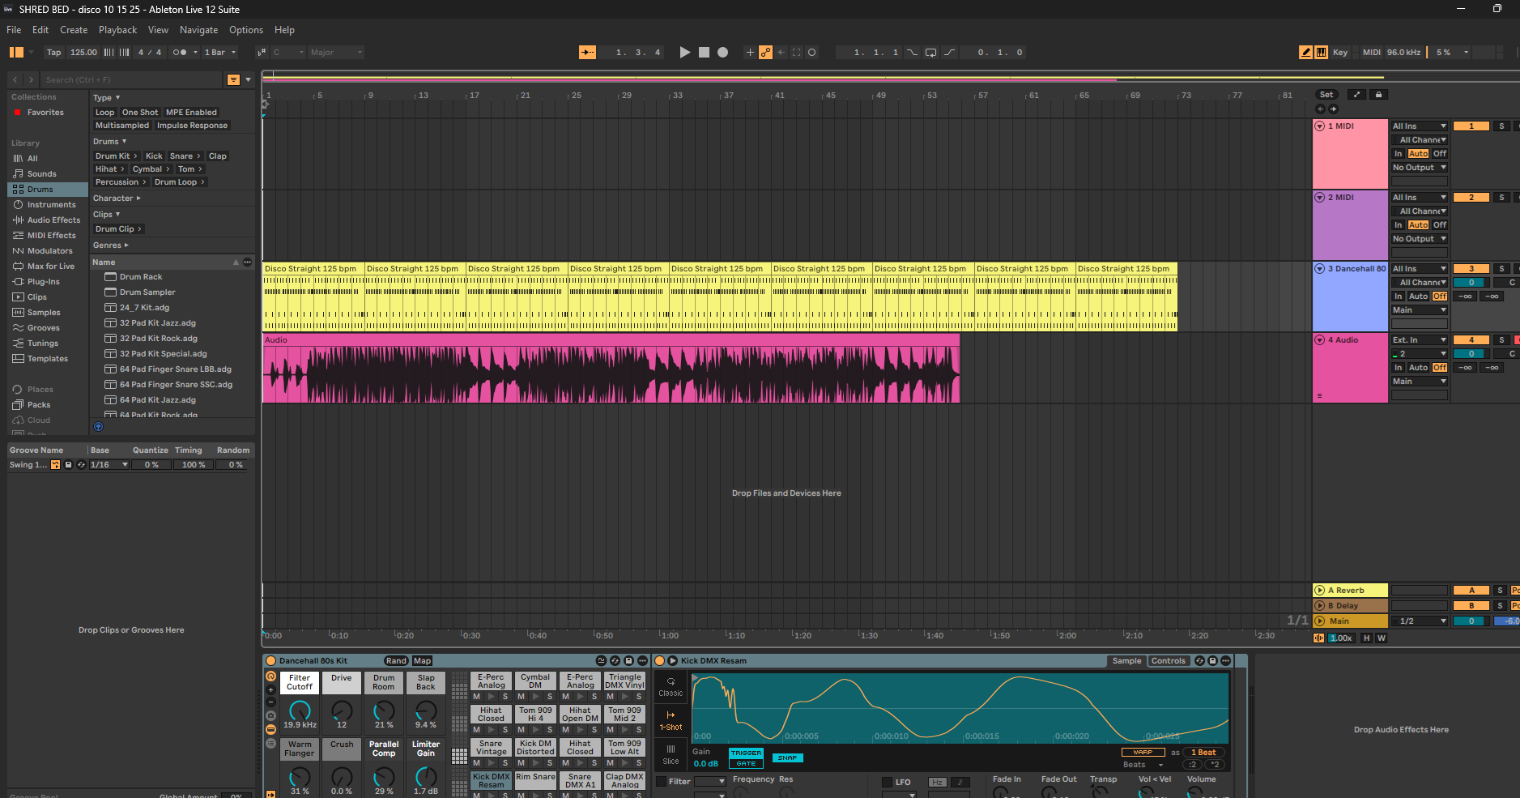Open the groove Base 1/16 dropdown

coord(109,465)
